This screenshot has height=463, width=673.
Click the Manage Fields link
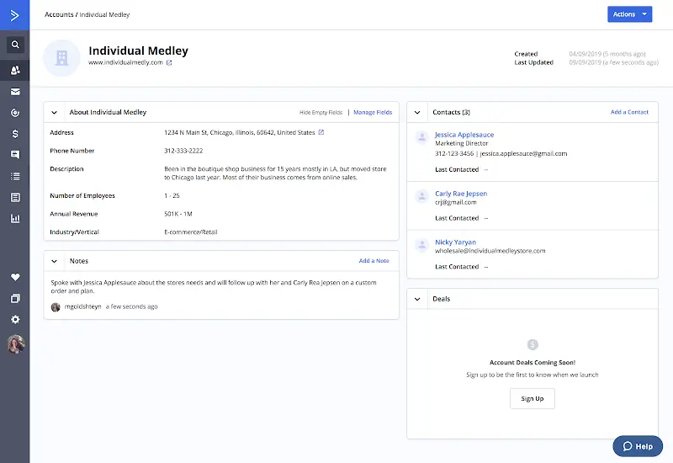(373, 112)
